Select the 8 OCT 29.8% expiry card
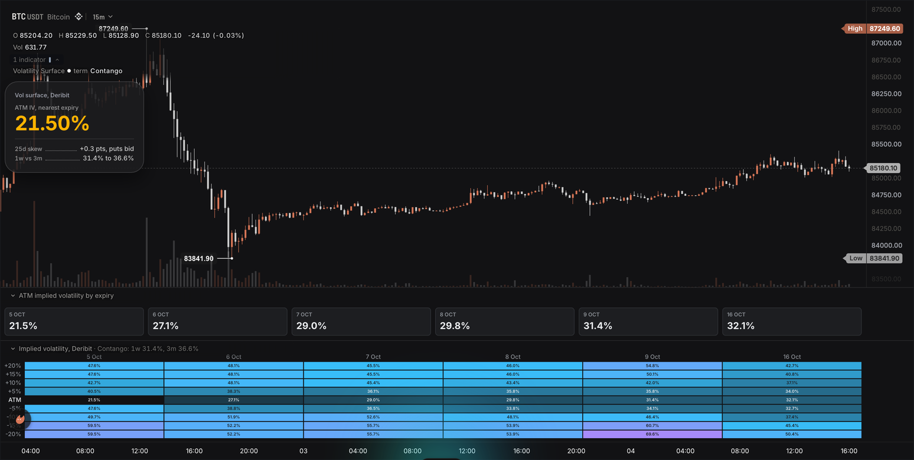 pyautogui.click(x=505, y=321)
